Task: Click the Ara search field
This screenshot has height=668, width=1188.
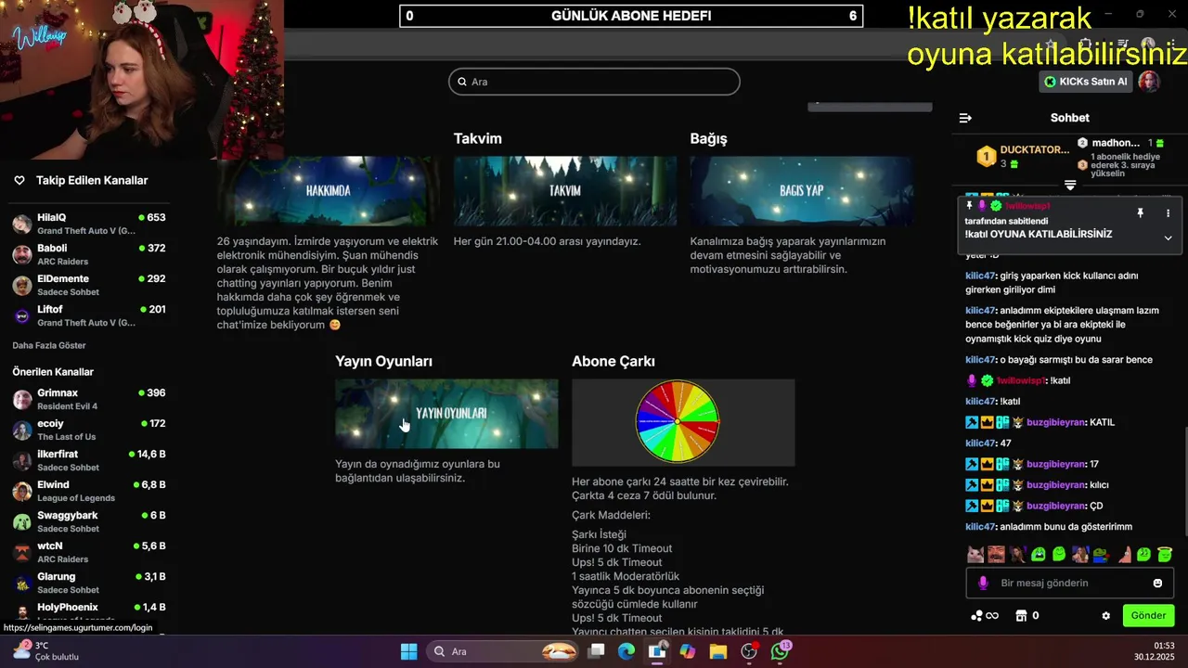Action: (594, 82)
